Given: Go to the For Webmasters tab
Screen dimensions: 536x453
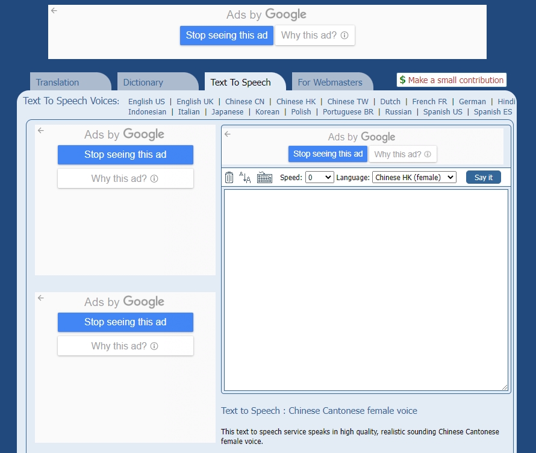Looking at the screenshot, I should tap(330, 83).
